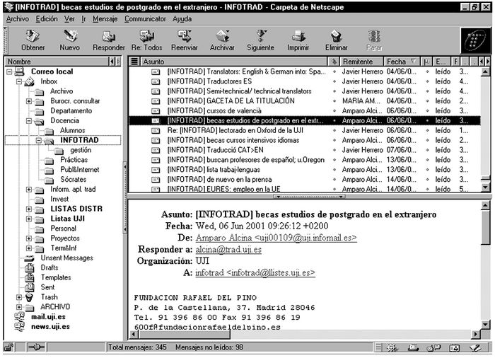Expand the Listas UJI folder
This screenshot has height=358, width=495.
(x=29, y=219)
